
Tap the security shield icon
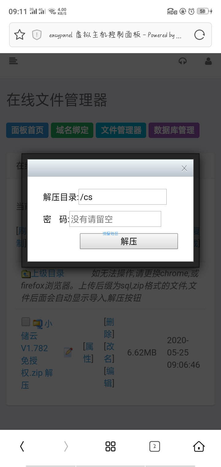click(x=37, y=35)
